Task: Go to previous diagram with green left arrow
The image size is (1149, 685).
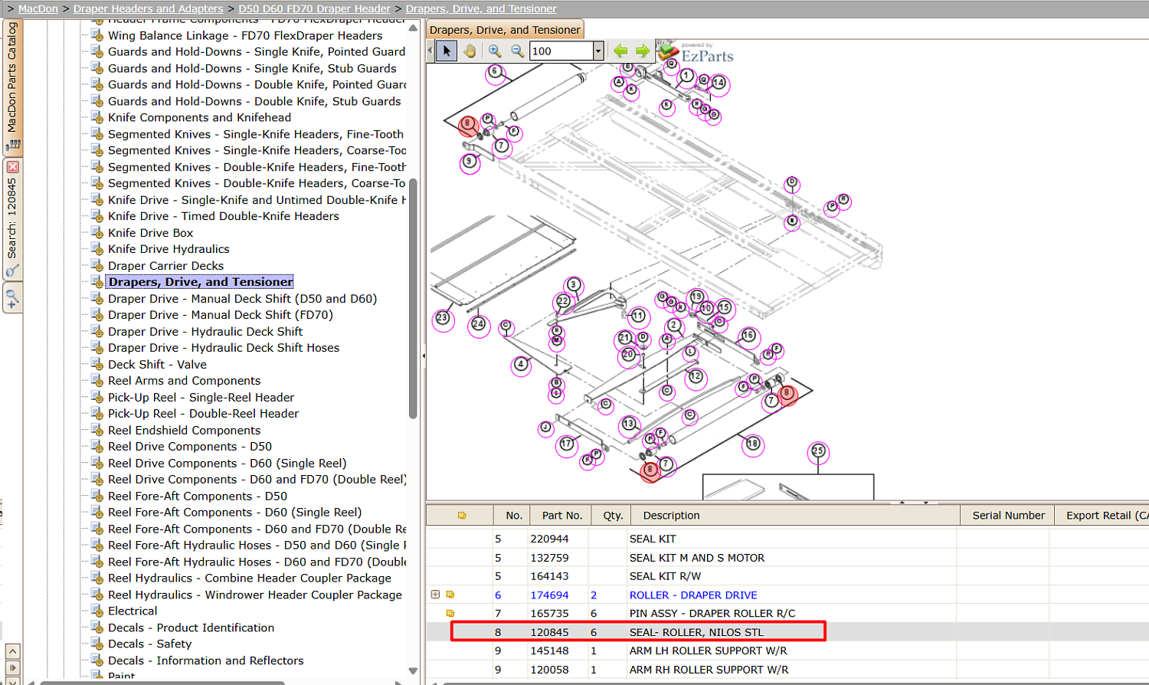Action: 620,51
